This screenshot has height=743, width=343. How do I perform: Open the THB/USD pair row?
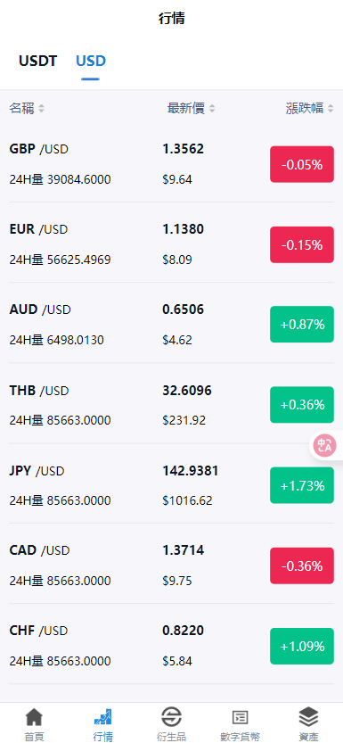[171, 405]
